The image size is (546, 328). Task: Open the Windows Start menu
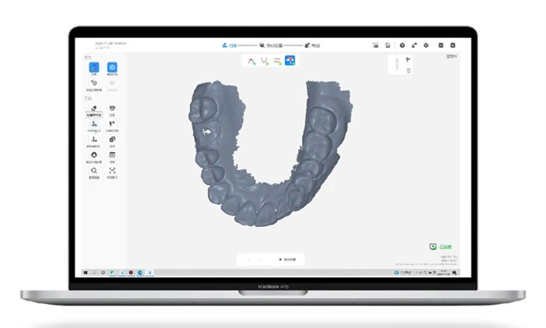coord(85,273)
